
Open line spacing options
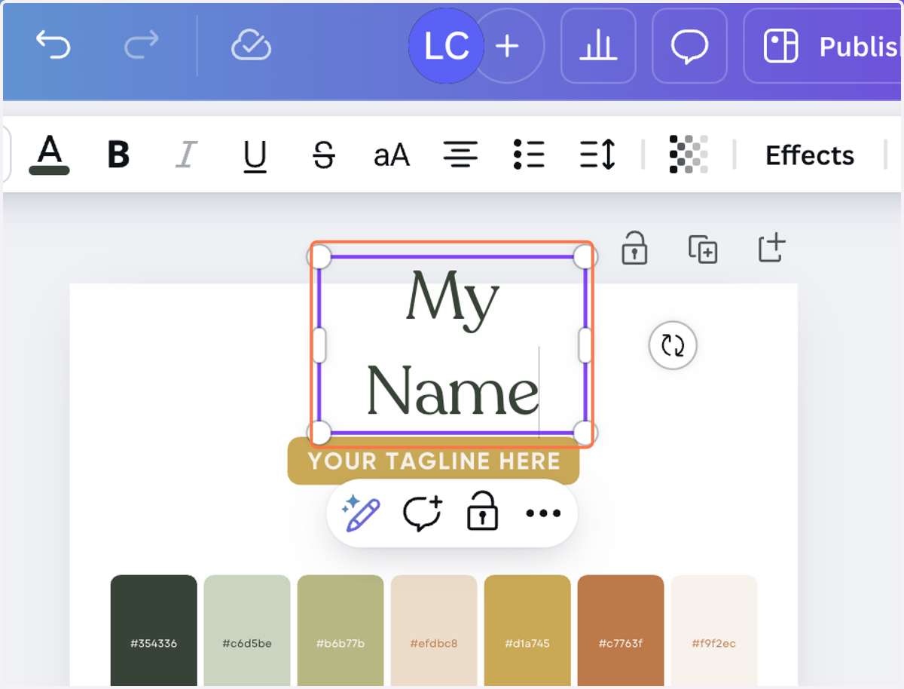point(598,155)
